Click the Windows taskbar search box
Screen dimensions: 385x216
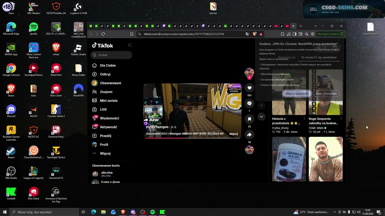pos(44,212)
